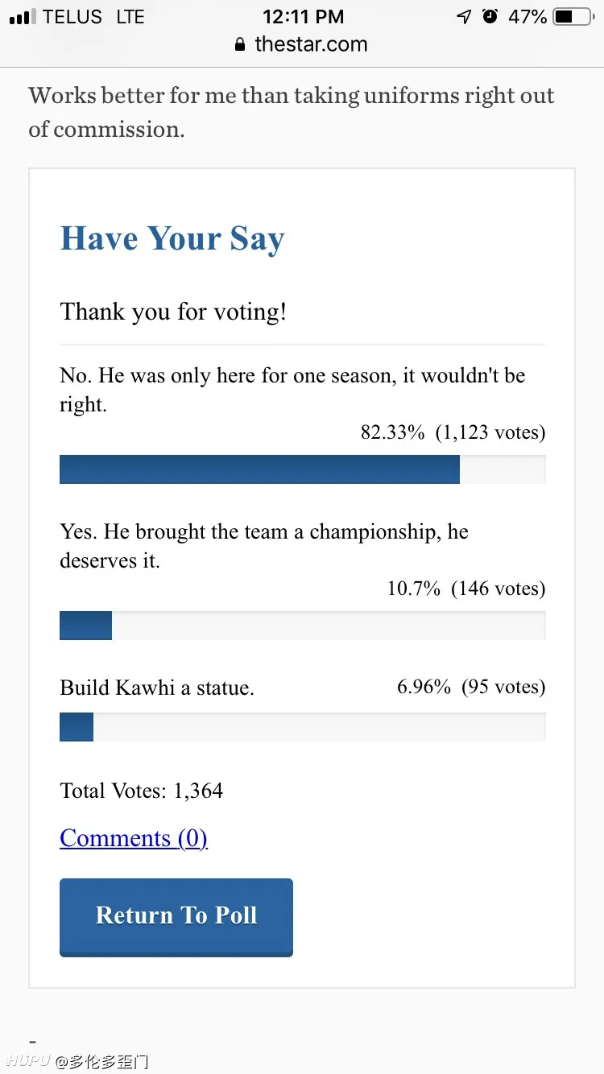Click the Return To Poll button
Screen dimensions: 604x1074
click(x=176, y=917)
